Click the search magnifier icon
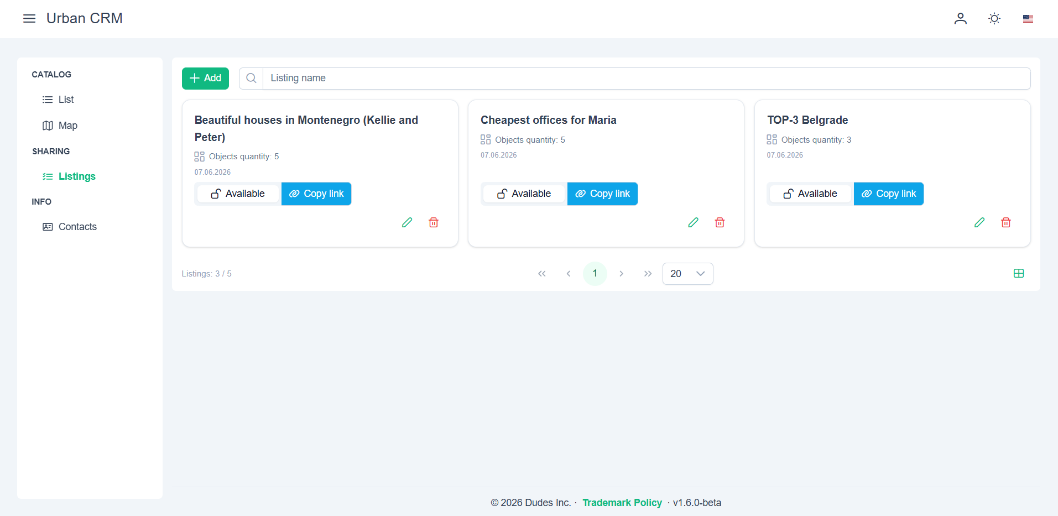 pyautogui.click(x=251, y=78)
